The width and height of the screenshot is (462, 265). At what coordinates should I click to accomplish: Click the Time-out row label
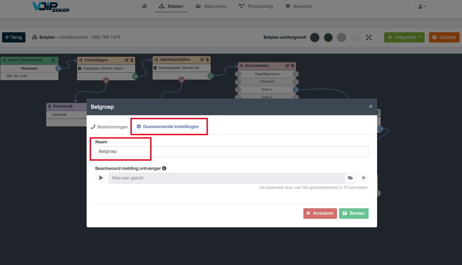[267, 82]
